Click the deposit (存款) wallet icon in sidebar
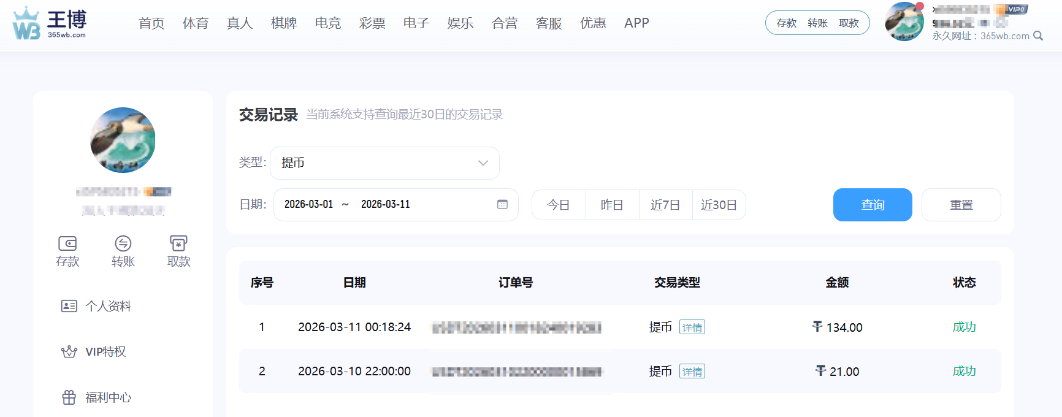The height and width of the screenshot is (417, 1062). (67, 243)
